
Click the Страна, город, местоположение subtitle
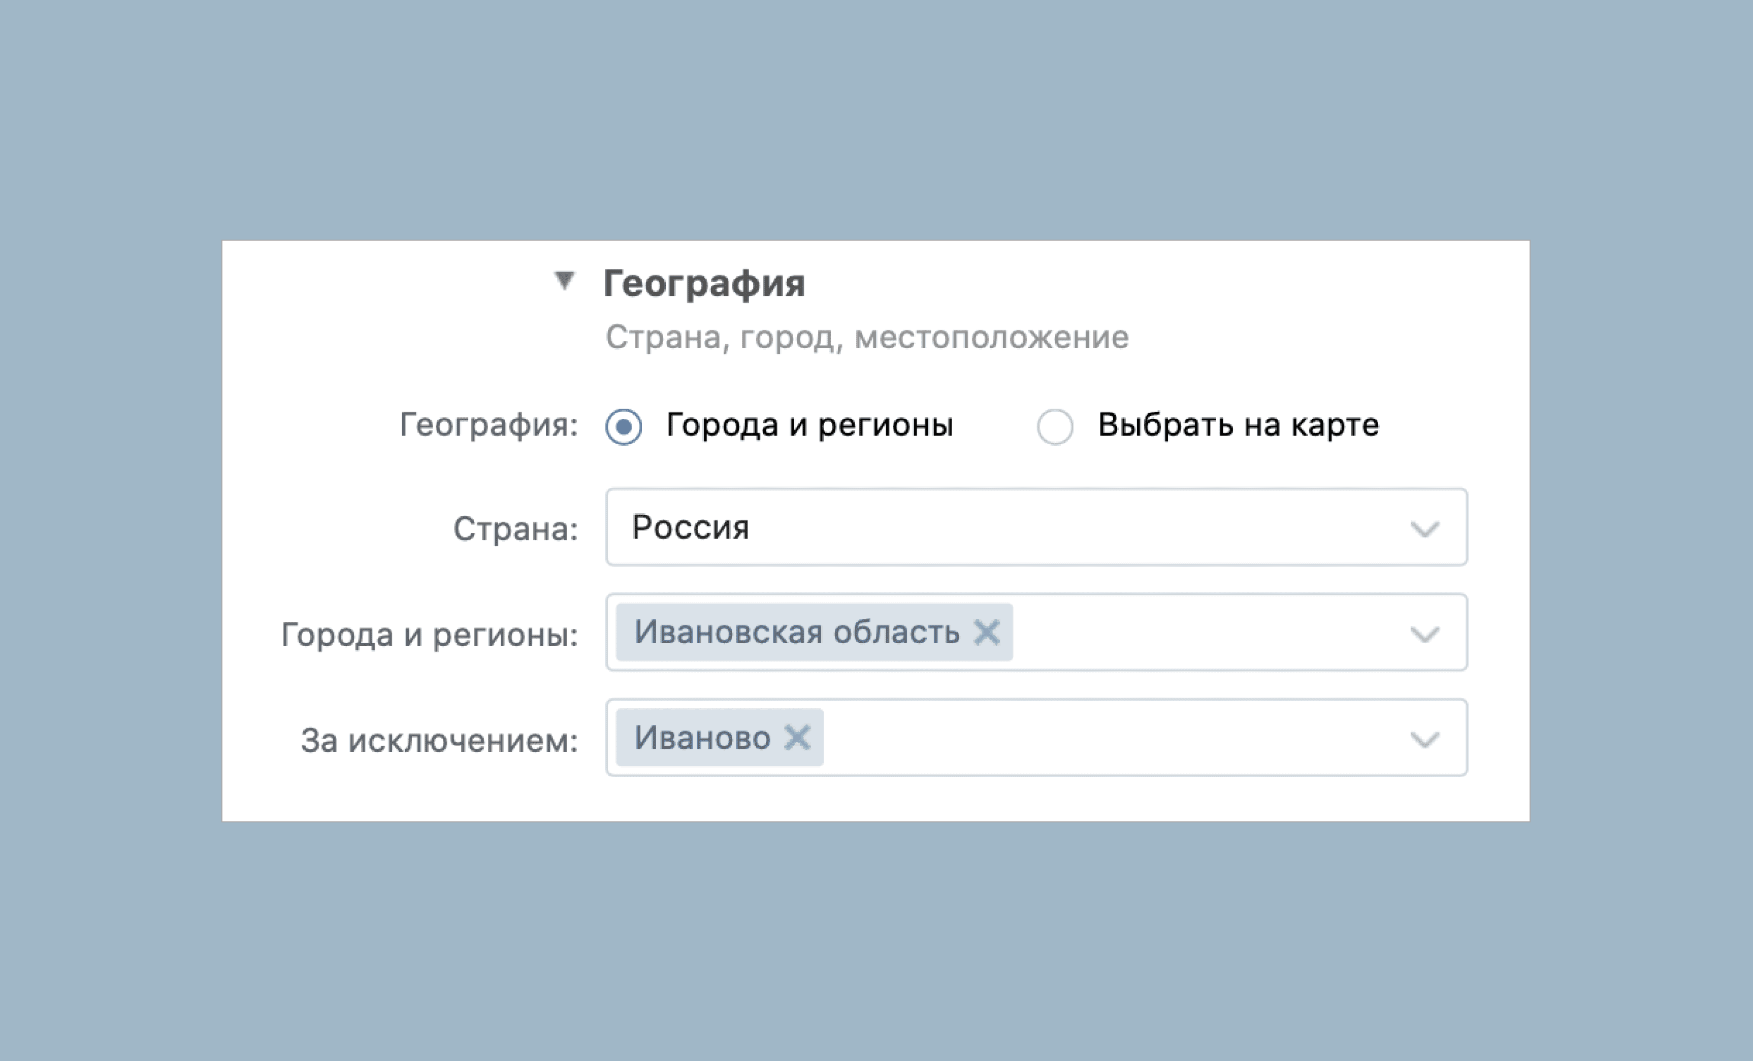(866, 337)
